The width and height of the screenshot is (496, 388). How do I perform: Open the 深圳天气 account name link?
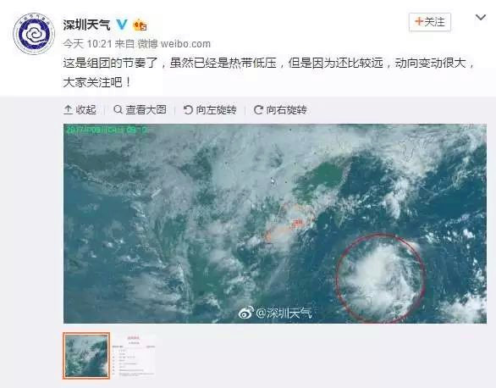[86, 25]
